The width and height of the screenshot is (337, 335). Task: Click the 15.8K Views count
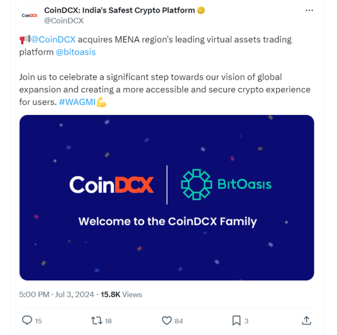[121, 295]
